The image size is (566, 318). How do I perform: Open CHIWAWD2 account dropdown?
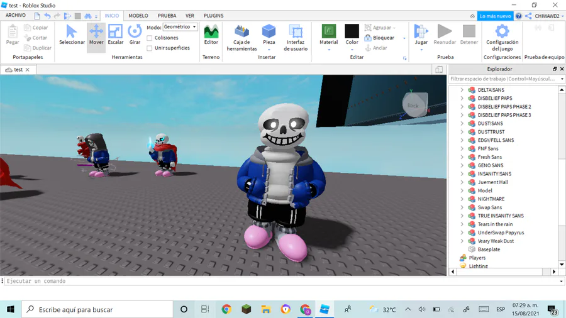coord(550,16)
